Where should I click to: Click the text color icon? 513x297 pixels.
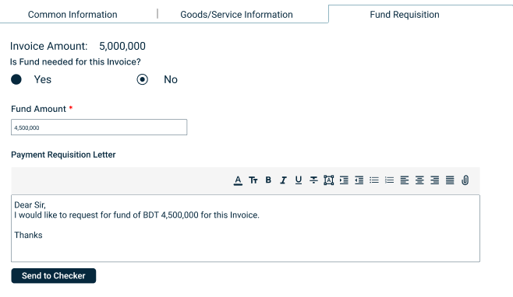238,180
